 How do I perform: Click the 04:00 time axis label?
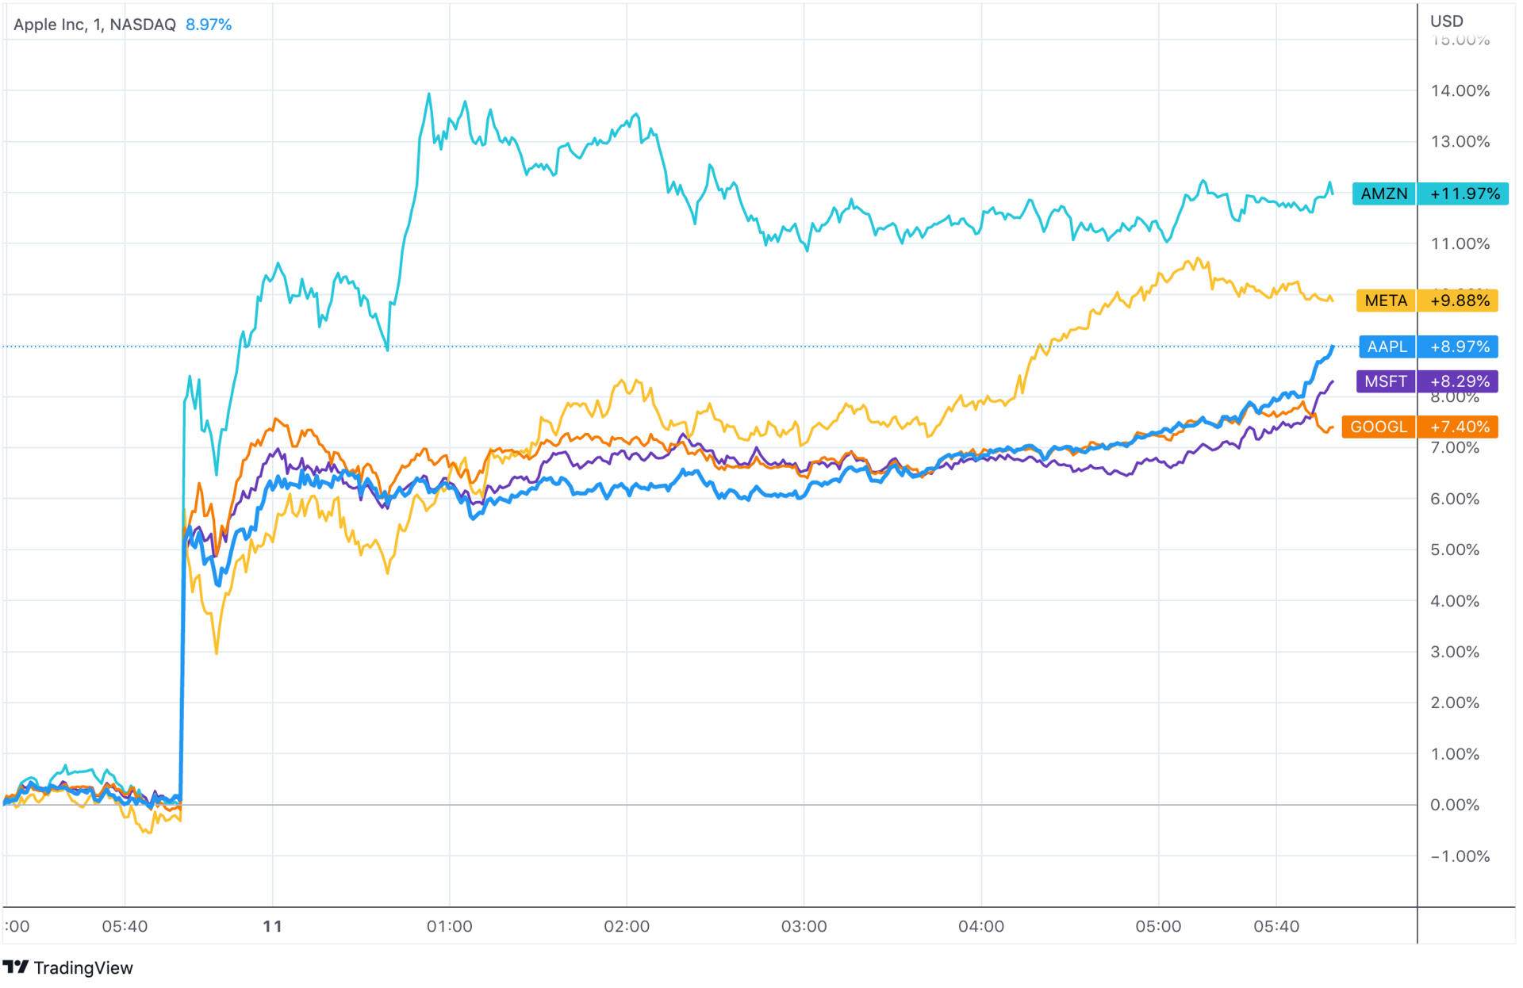(981, 926)
